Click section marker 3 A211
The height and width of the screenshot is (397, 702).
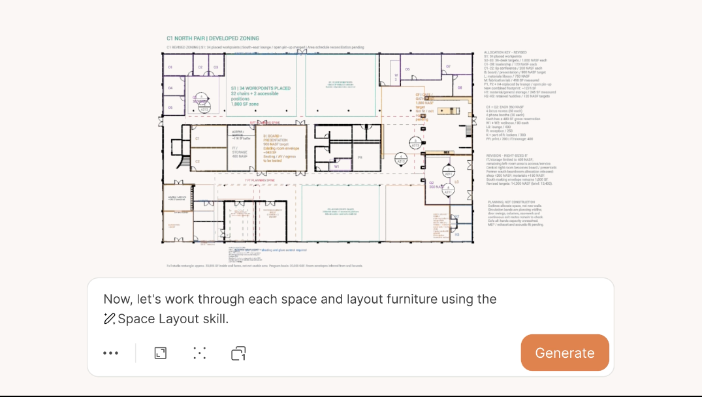448,172
